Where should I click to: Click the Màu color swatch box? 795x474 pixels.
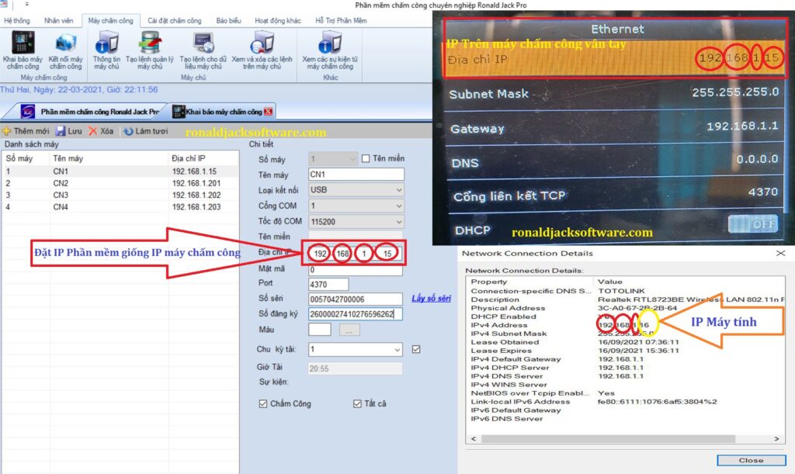point(319,330)
